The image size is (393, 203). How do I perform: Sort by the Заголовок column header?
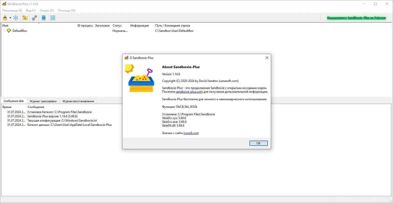103,25
